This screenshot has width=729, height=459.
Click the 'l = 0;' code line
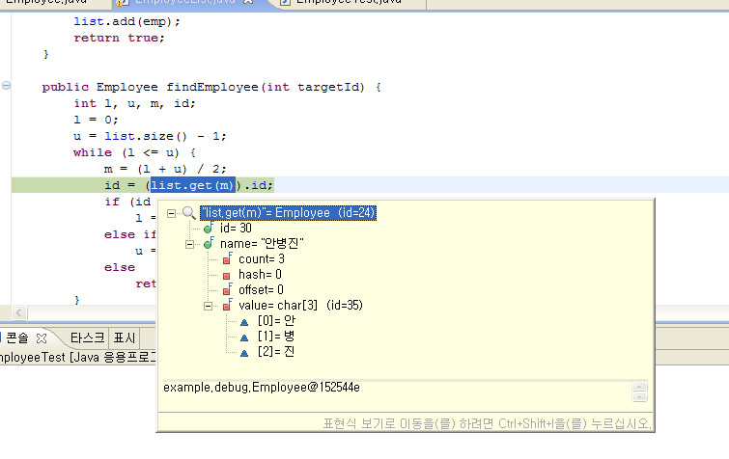tap(96, 120)
